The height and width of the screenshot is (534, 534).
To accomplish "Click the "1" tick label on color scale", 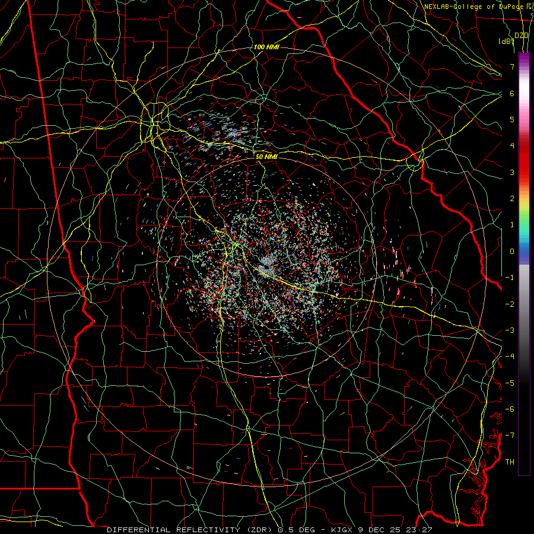I will coord(512,225).
